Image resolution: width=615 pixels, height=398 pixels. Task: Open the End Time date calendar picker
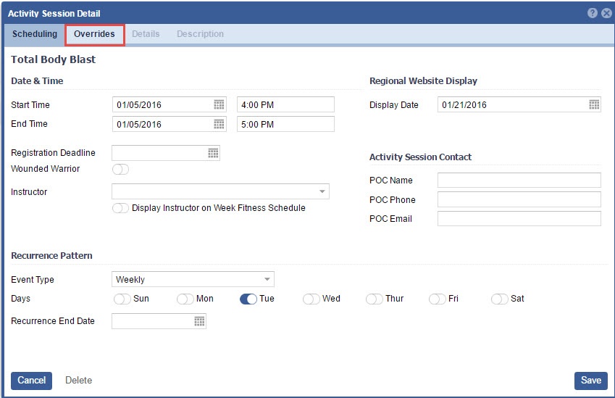pos(219,124)
